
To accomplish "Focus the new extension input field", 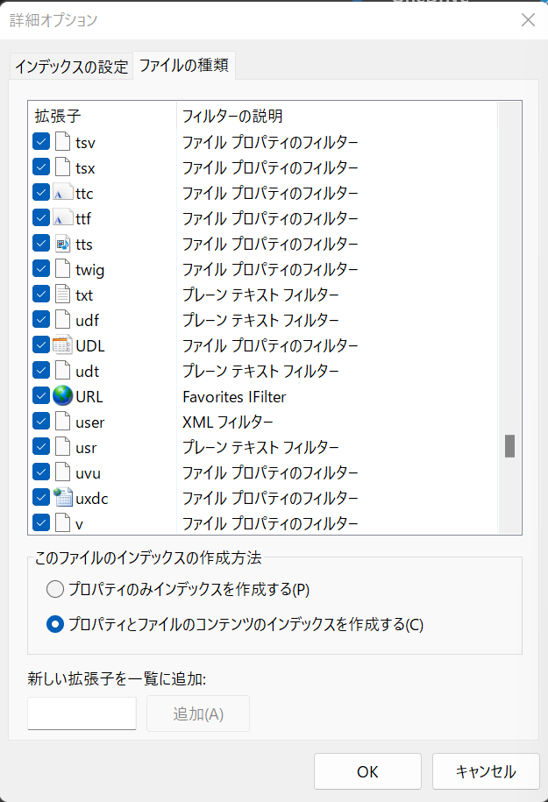I will click(82, 713).
